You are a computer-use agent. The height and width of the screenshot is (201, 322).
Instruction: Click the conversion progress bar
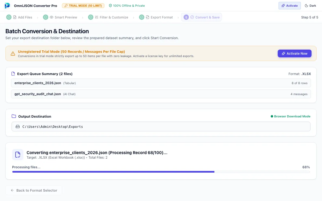(x=161, y=172)
